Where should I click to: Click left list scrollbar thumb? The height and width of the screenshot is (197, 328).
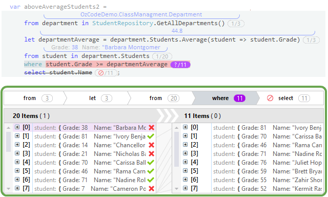click(x=8, y=141)
